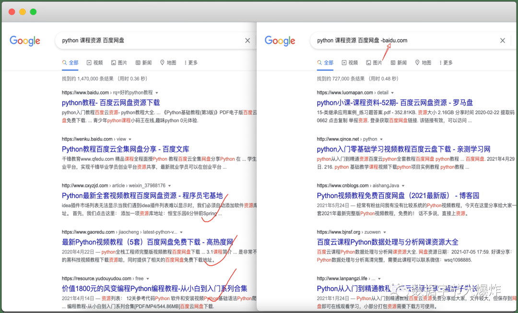Viewport: 518px width, 313px height.
Task: Open 图片 tab in left window
Action: coord(119,63)
